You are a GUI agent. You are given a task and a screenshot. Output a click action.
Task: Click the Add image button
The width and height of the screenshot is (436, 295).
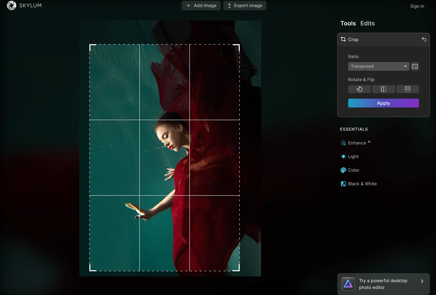201,5
